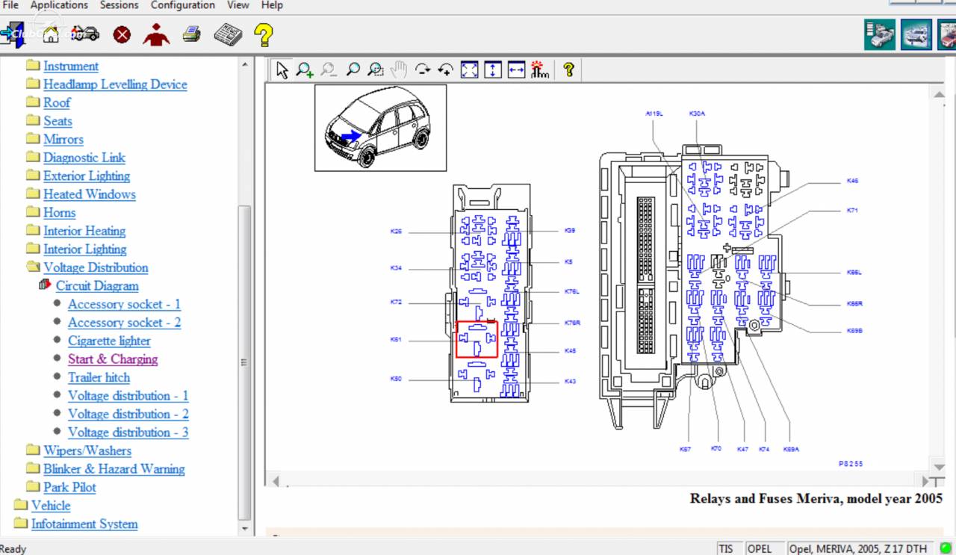Click the exit door icon in main toolbar
The height and width of the screenshot is (555, 956).
(x=12, y=34)
